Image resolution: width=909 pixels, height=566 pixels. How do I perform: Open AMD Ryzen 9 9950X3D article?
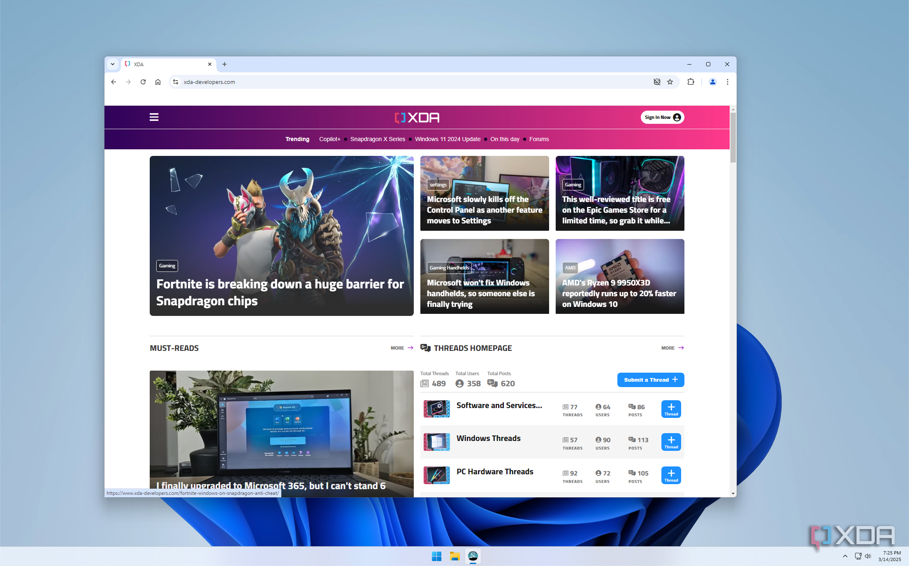pyautogui.click(x=620, y=276)
